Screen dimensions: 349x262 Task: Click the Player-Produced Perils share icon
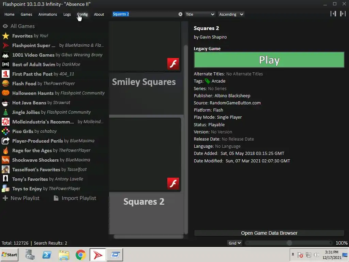pyautogui.click(x=5, y=141)
